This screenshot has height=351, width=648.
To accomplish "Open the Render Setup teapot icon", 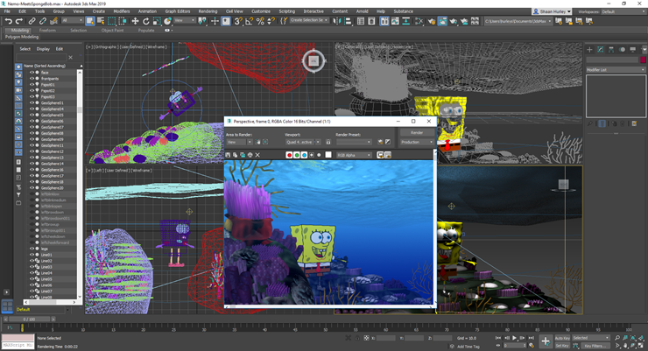I will 432,21.
